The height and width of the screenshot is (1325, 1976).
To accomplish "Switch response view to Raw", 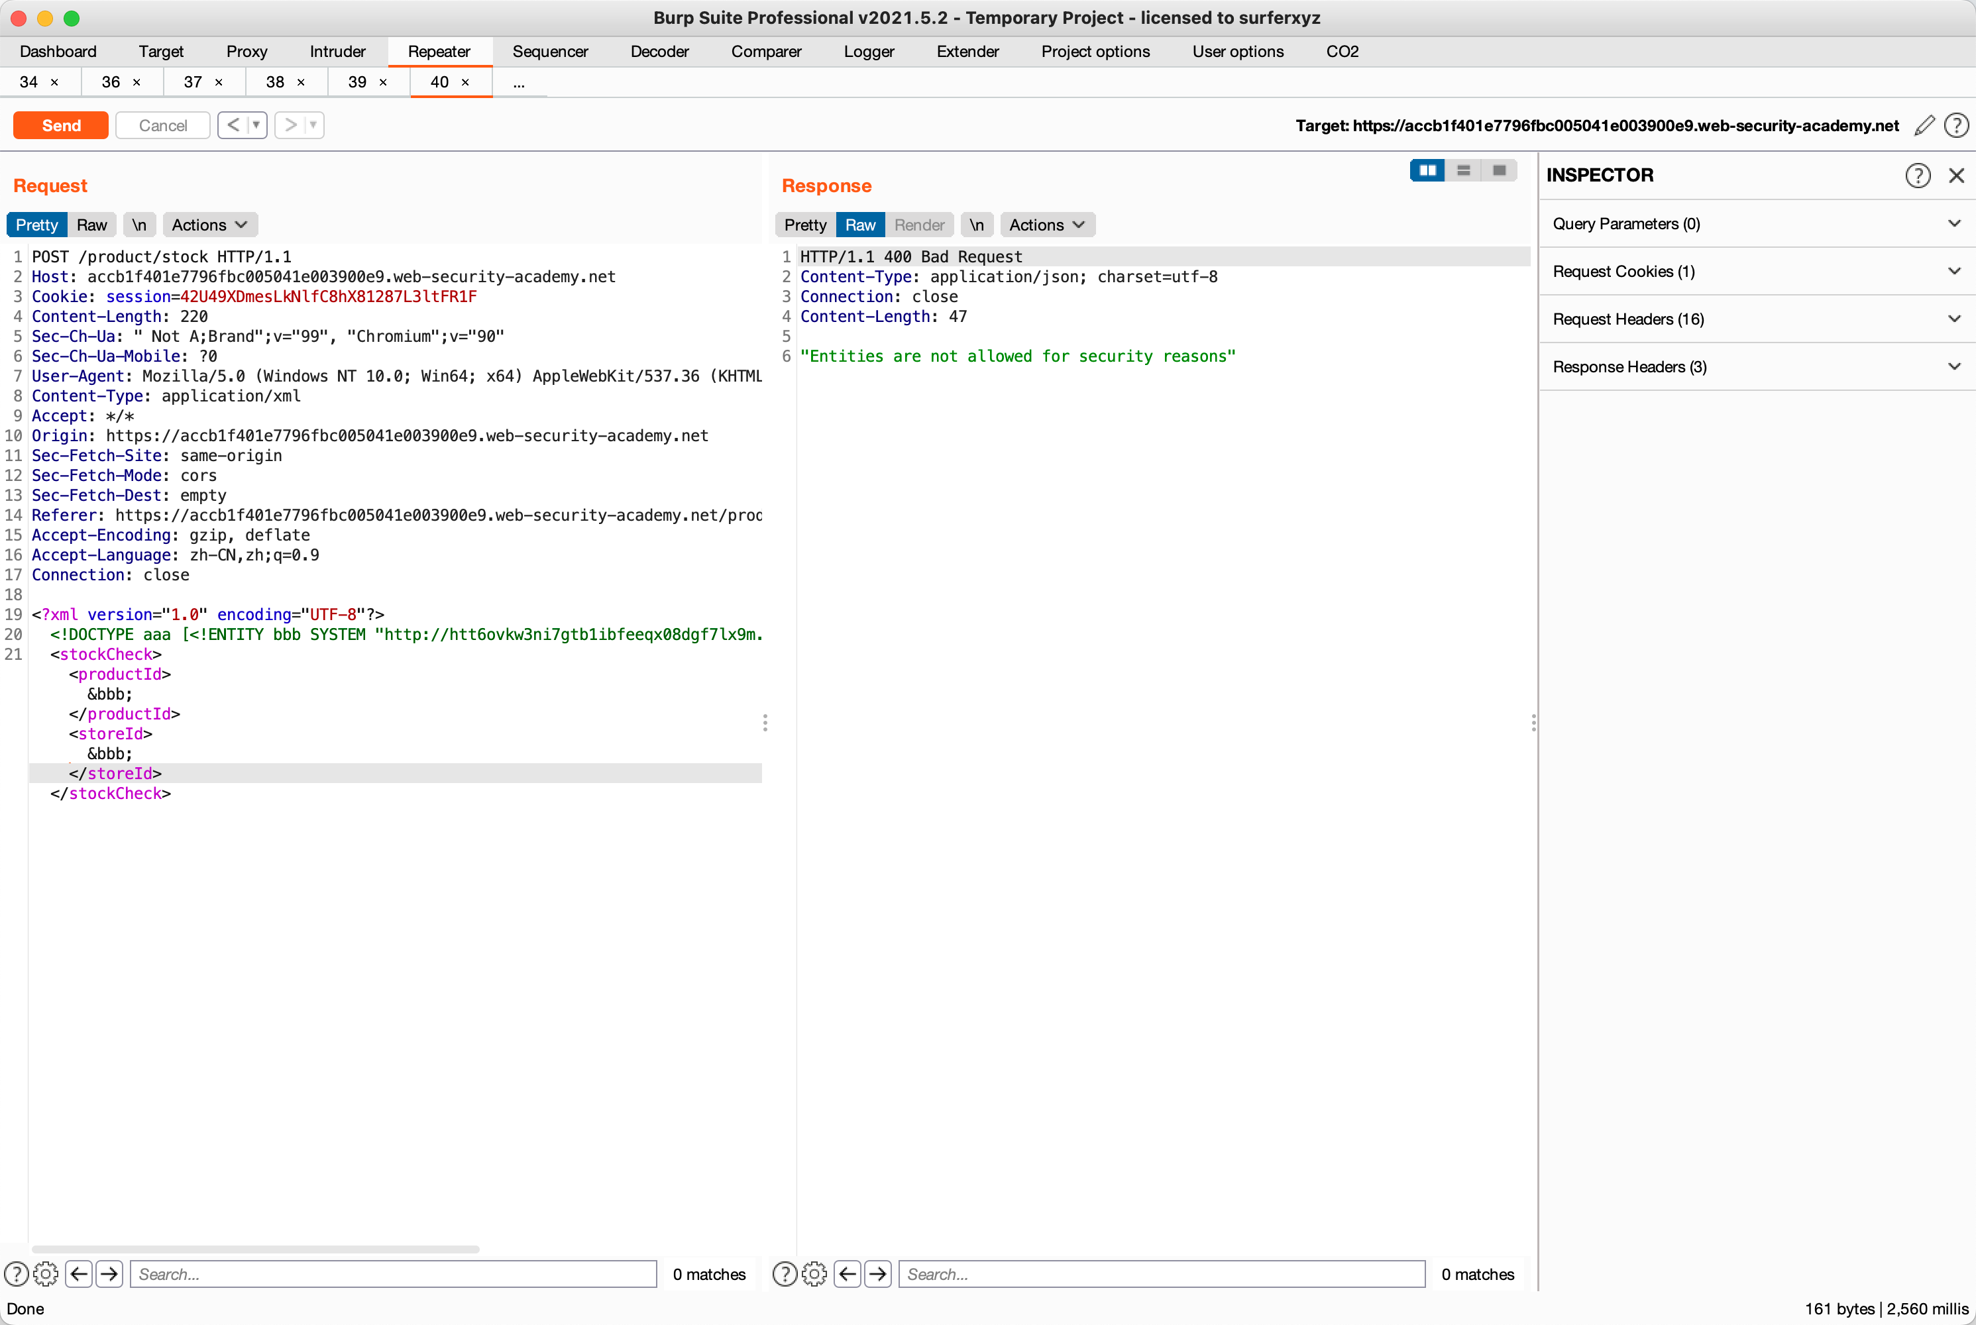I will click(x=860, y=225).
